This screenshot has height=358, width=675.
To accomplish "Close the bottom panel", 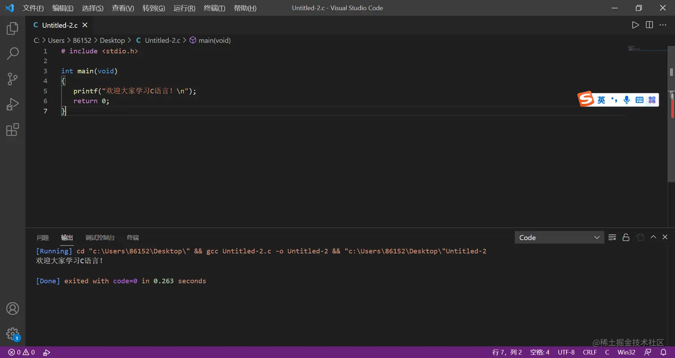I will (x=665, y=237).
